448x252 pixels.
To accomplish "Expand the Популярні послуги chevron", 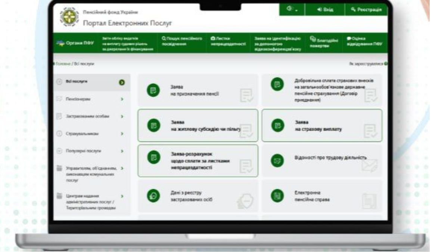I will pos(122,151).
